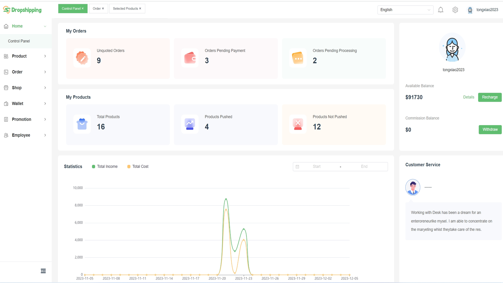Click the calendar icon in the date picker

coord(297,166)
